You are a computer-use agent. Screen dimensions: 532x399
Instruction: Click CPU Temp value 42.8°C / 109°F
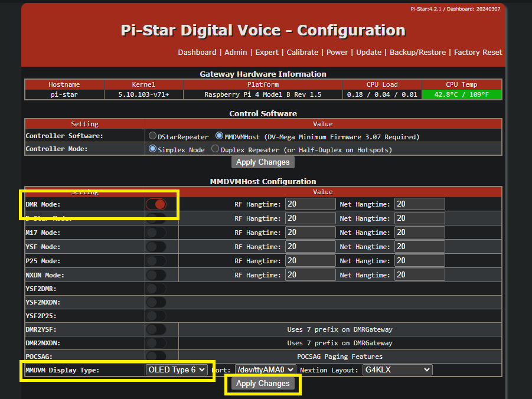tap(461, 94)
